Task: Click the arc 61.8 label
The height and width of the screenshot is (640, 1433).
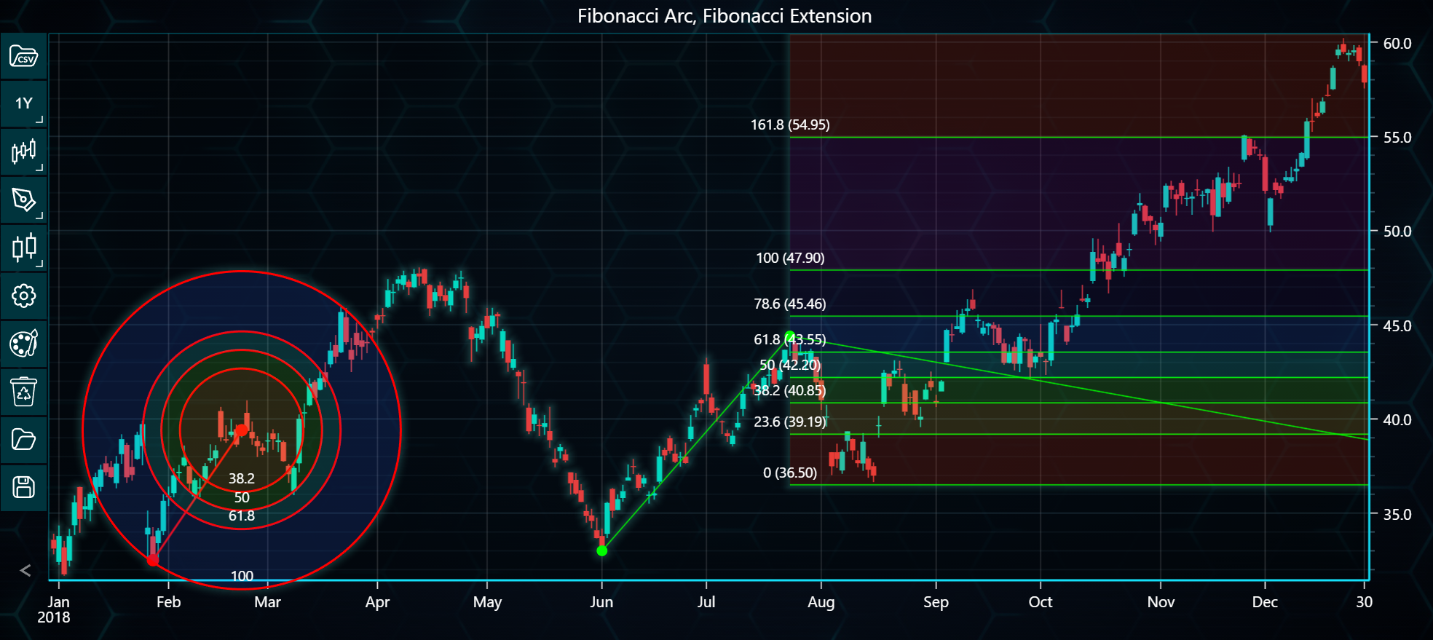Action: tap(242, 515)
